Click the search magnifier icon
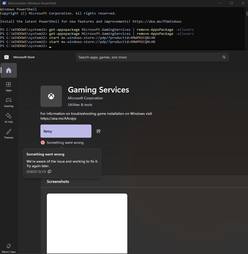Viewport: 248px width, 254px height. pos(224,57)
